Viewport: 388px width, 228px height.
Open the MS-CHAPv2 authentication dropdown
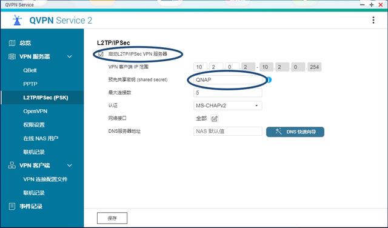coord(227,106)
